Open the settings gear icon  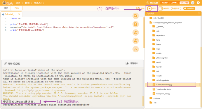pyautogui.click(x=198, y=3)
